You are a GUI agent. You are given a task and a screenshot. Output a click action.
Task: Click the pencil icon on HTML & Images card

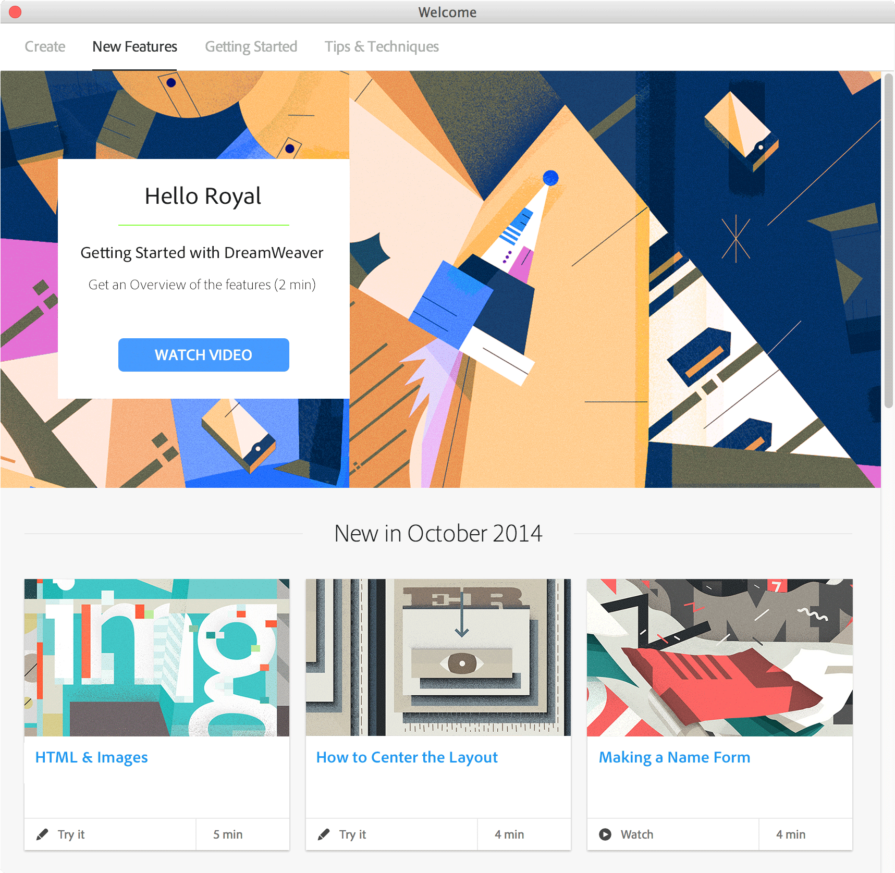coord(42,834)
